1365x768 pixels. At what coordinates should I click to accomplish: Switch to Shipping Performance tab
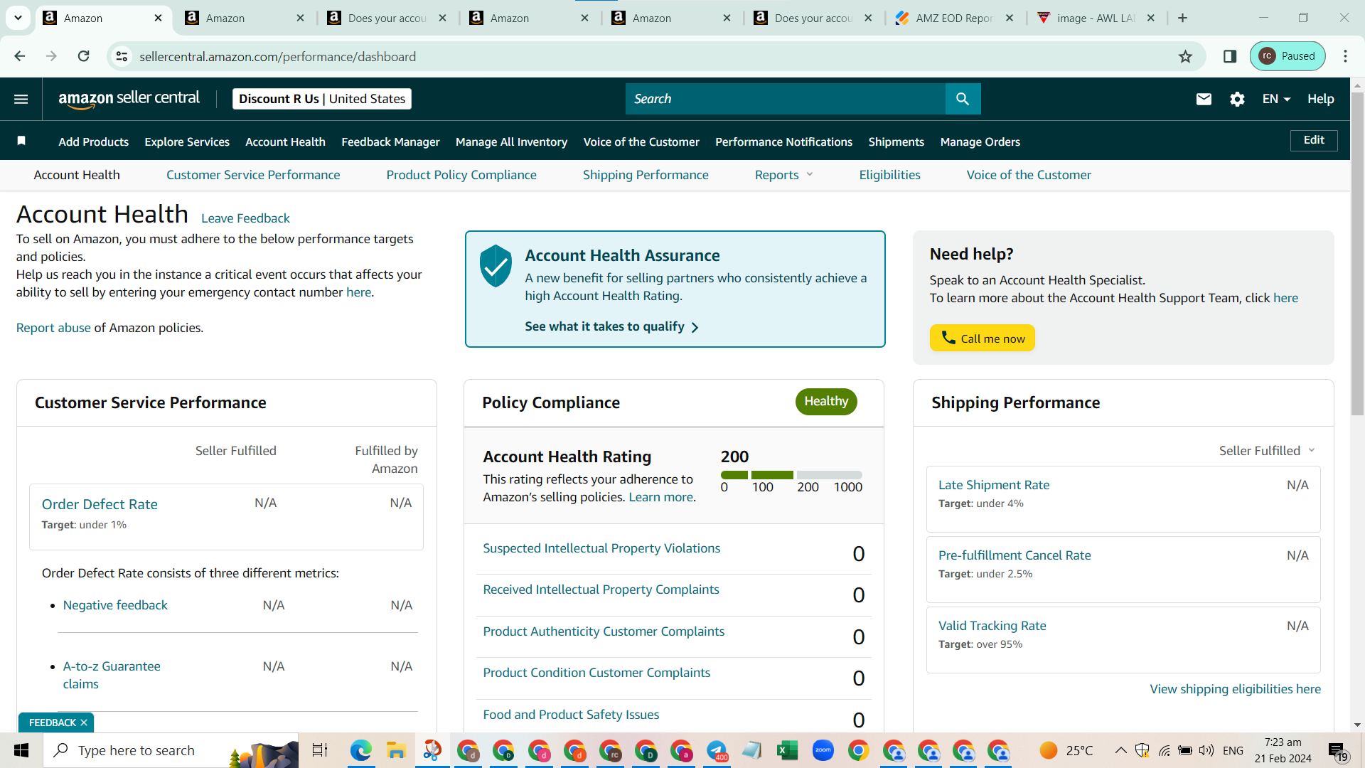point(646,175)
